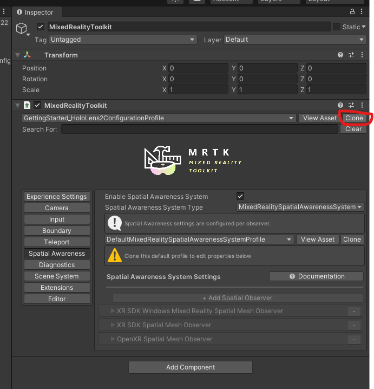Open the Teleport profile section

click(57, 242)
